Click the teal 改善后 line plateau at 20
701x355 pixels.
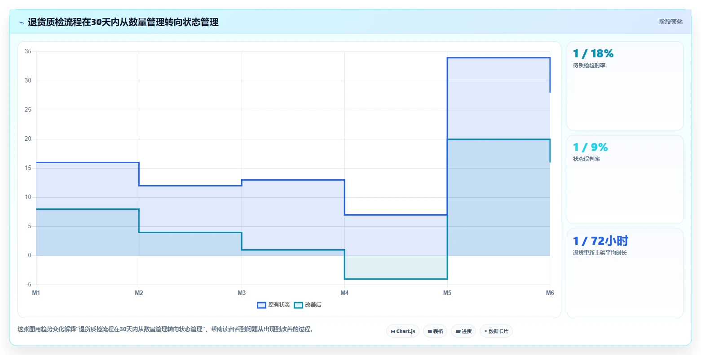coord(498,139)
